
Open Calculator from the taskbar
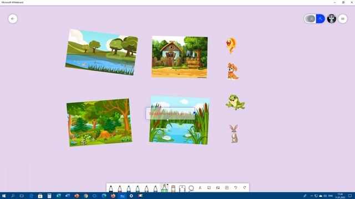[49, 196]
